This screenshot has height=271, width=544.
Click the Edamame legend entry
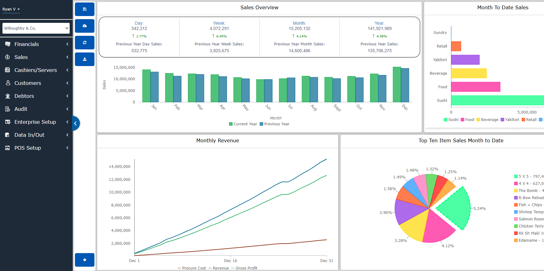pos(529,240)
